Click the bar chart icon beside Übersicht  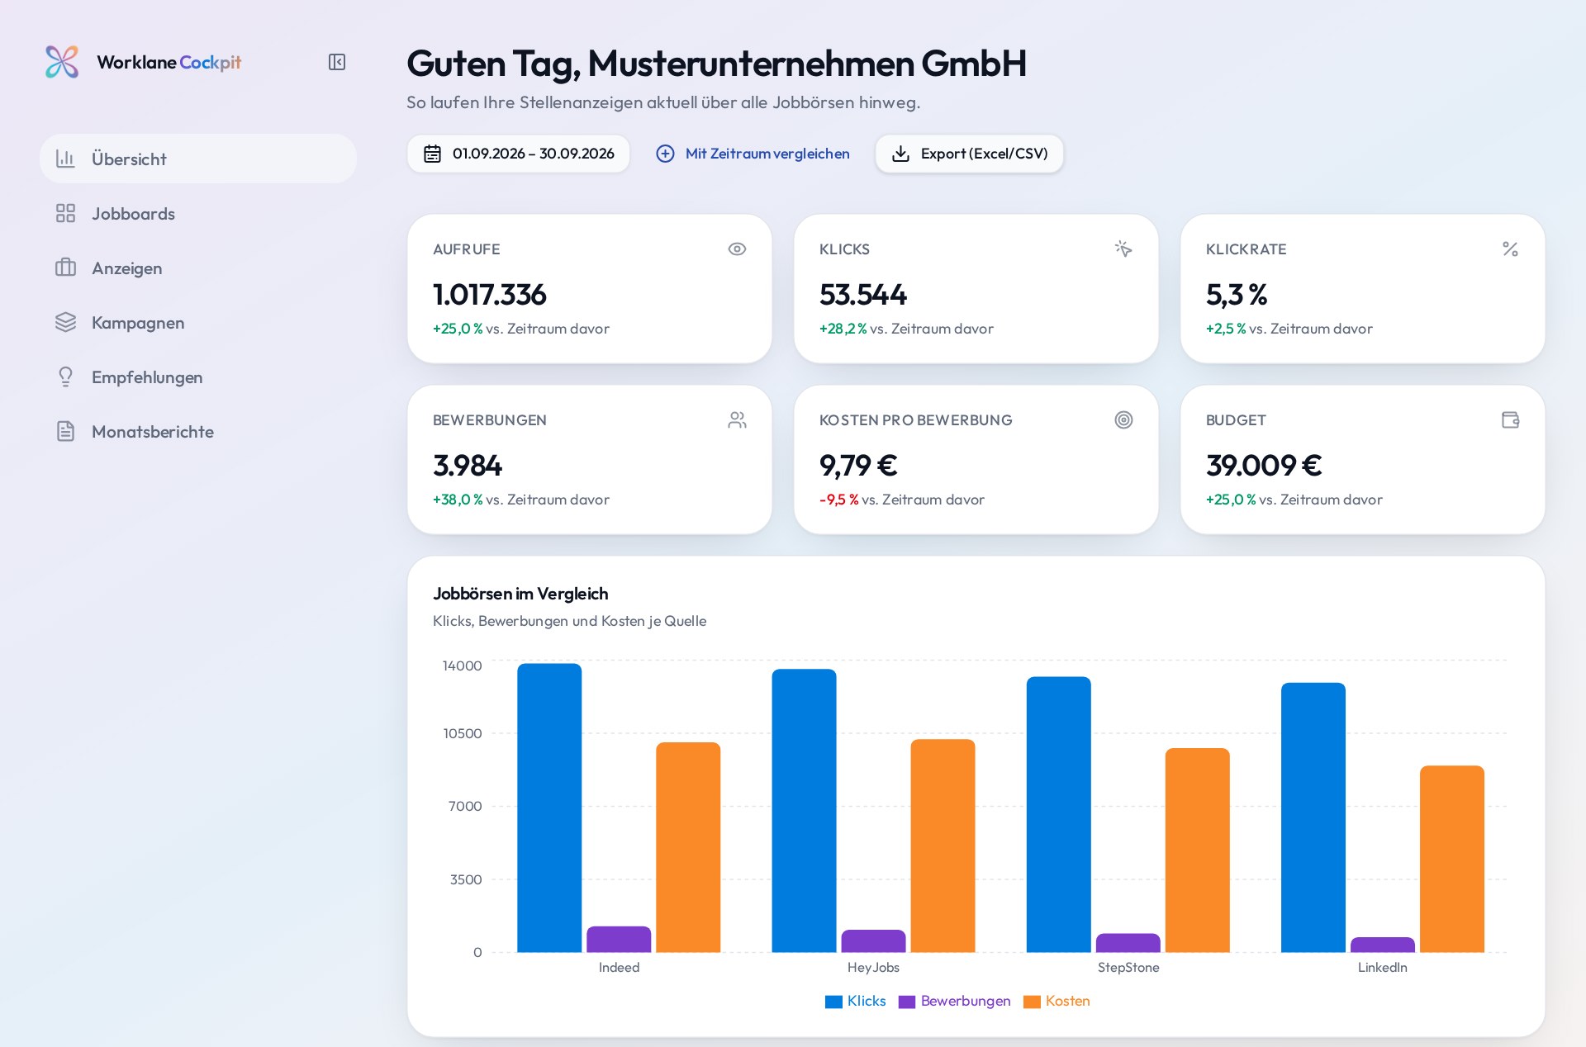tap(65, 159)
